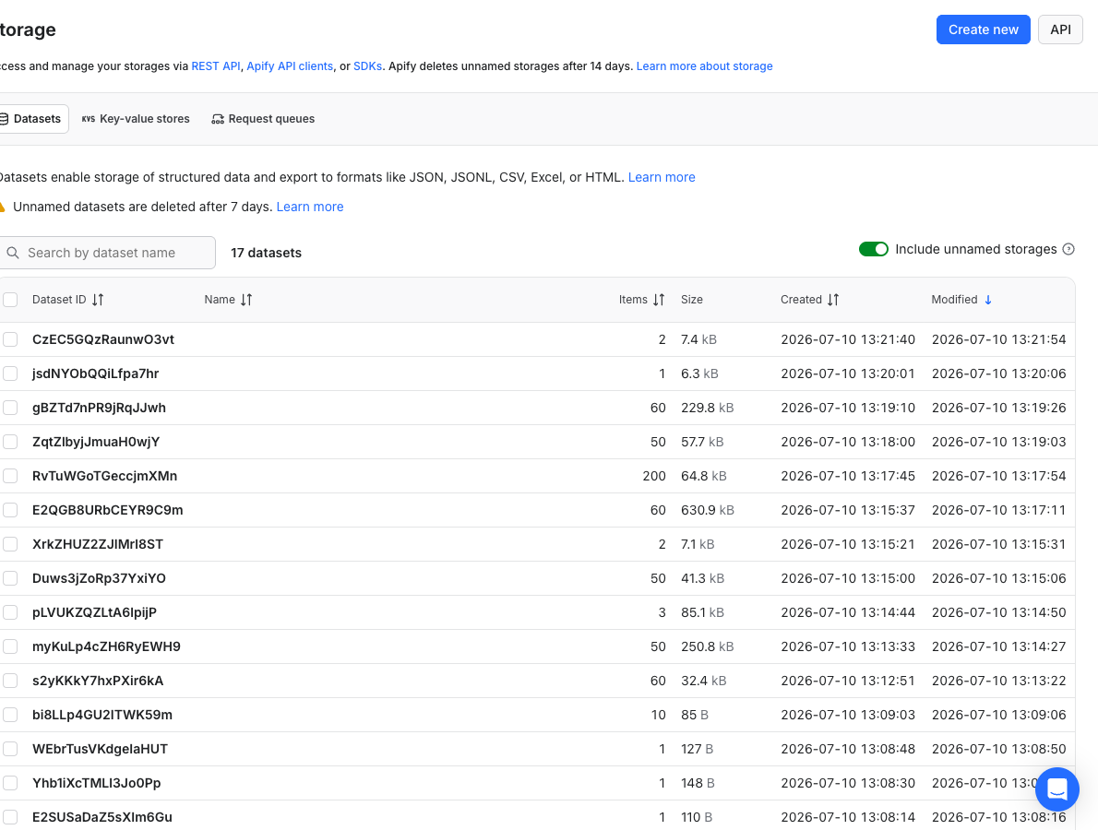The width and height of the screenshot is (1098, 830).
Task: Focus the Search by dataset name field
Action: pos(106,253)
